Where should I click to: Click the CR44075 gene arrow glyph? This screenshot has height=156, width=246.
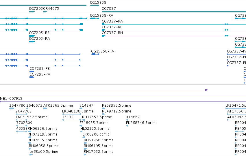click(x=45, y=12)
